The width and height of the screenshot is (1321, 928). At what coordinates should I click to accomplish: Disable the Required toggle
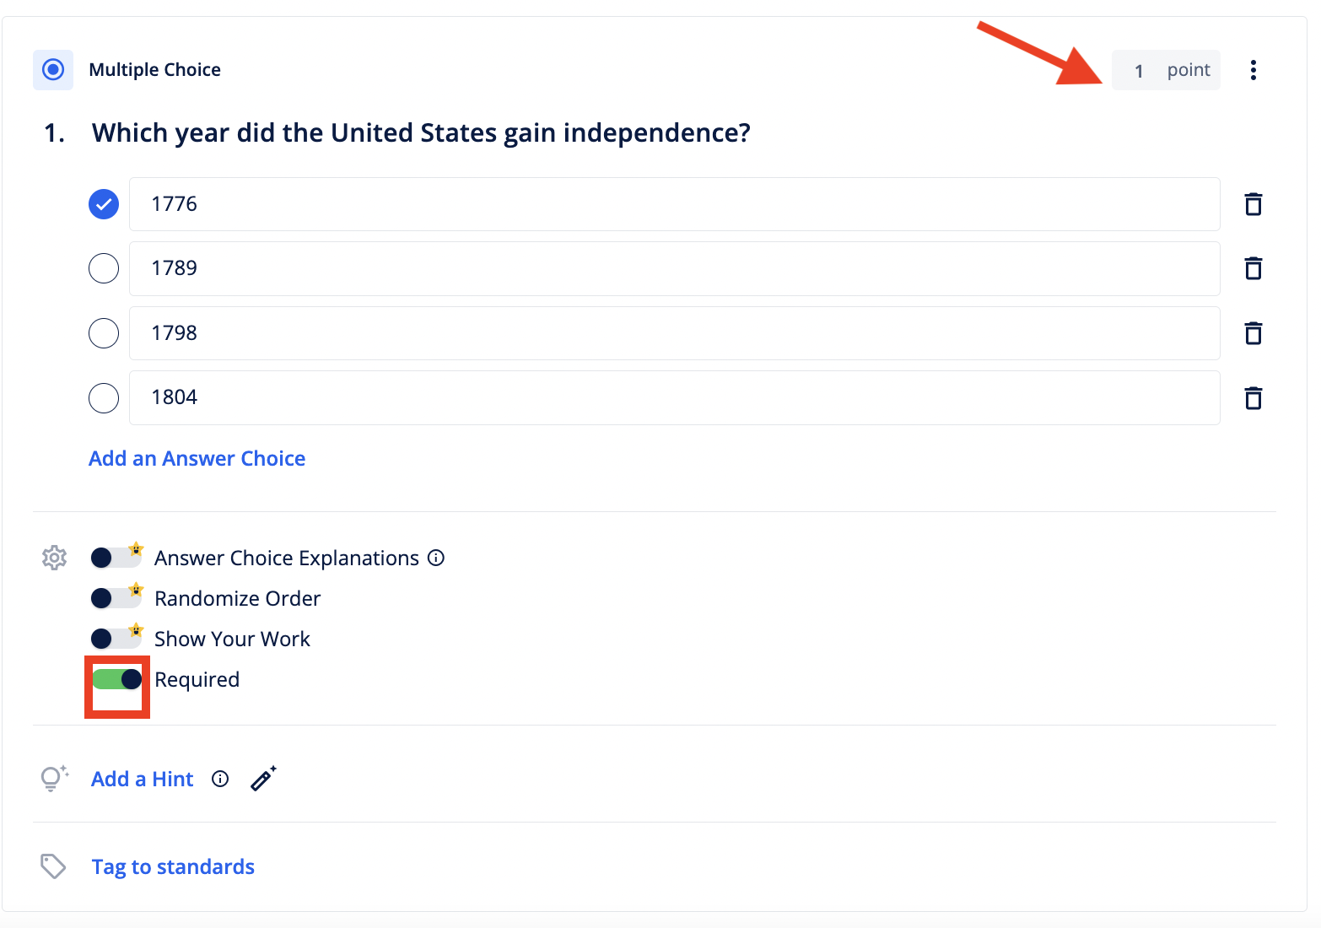coord(116,678)
